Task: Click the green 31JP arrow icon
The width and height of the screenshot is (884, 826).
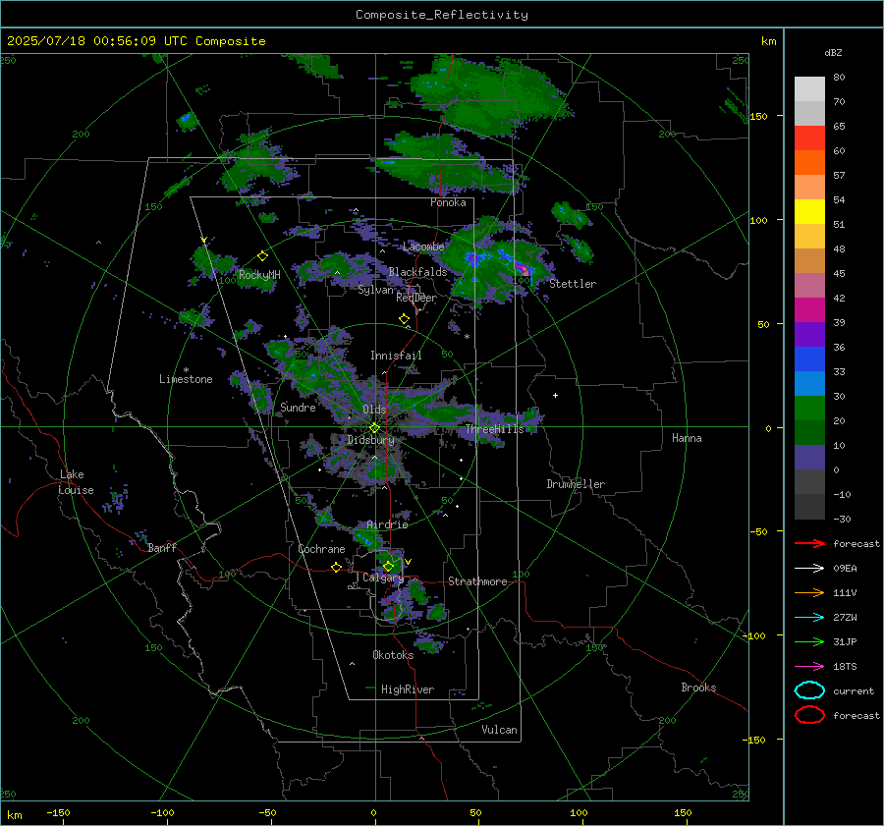Action: [809, 641]
